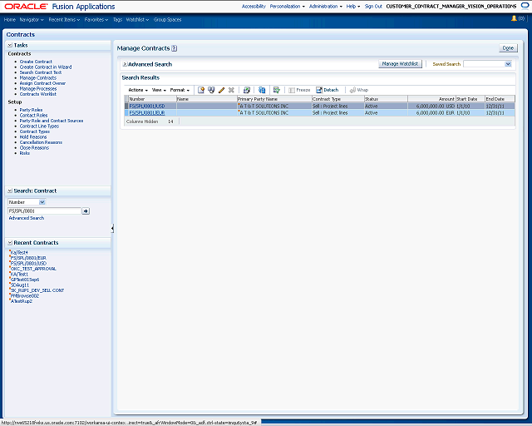The height and width of the screenshot is (426, 532).
Task: Open the Number search-by dropdown
Action: tap(42, 202)
